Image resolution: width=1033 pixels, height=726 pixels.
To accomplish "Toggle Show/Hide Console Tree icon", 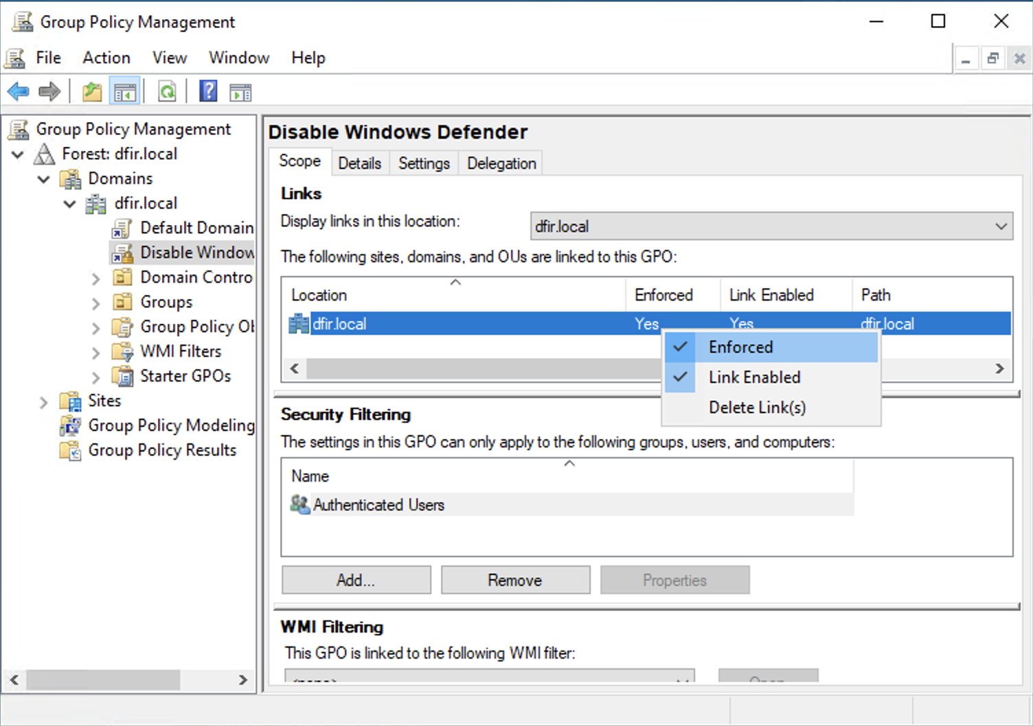I will (x=125, y=91).
